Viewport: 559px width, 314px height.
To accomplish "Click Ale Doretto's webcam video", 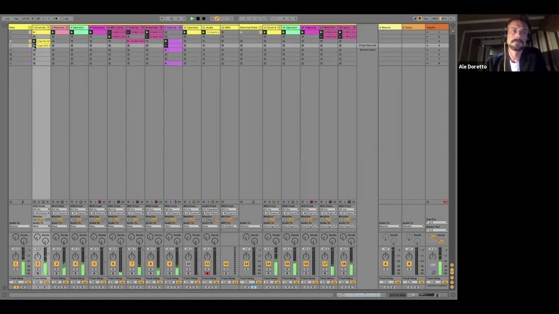I will pyautogui.click(x=508, y=43).
